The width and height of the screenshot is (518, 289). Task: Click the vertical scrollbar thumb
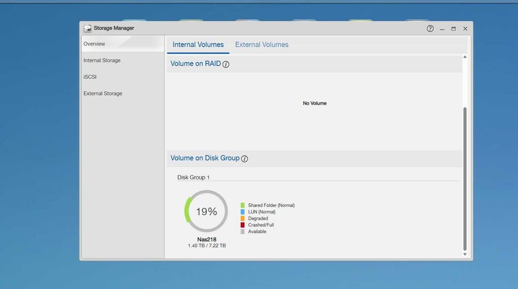(465, 179)
